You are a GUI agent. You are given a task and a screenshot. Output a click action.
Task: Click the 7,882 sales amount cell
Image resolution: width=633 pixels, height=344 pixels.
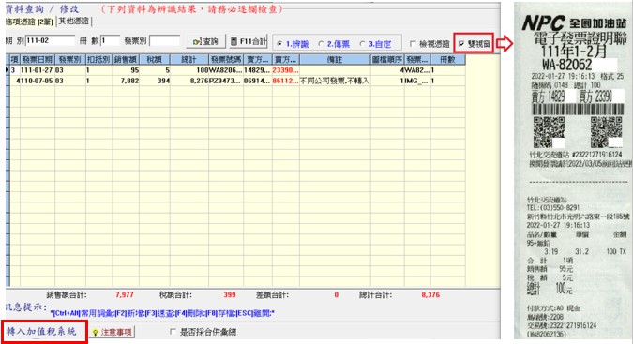tap(126, 81)
